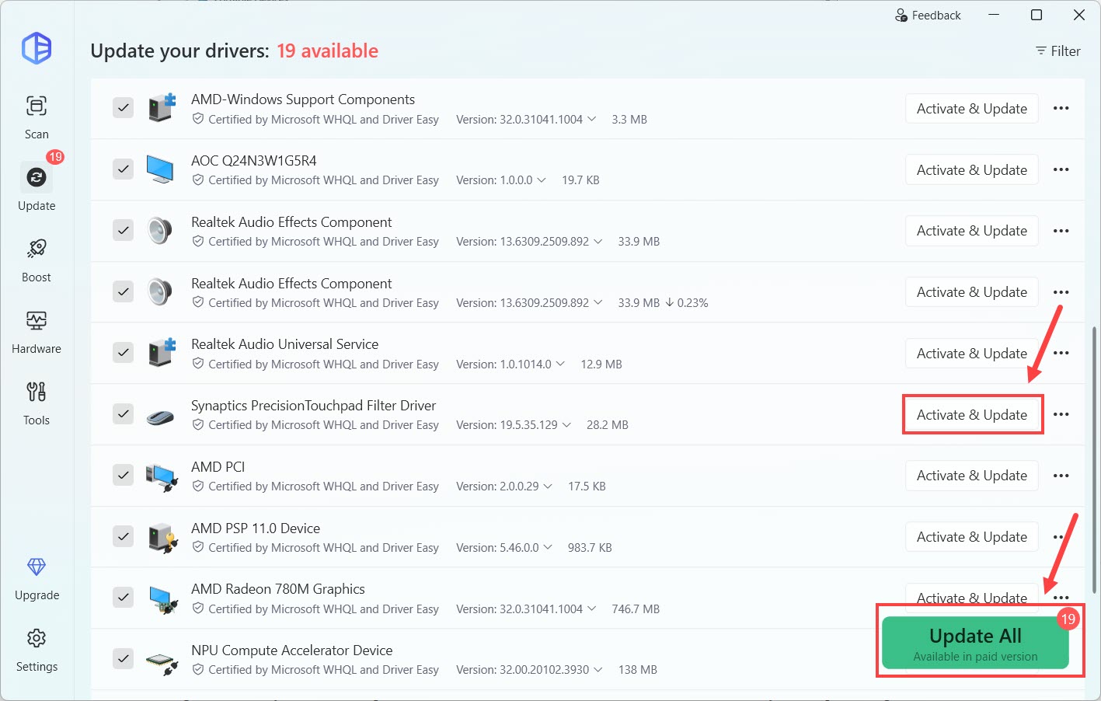This screenshot has width=1101, height=701.
Task: Expand version 32.0.31041.1004 dropdown for AMD-Windows Support
Action: [x=592, y=120]
